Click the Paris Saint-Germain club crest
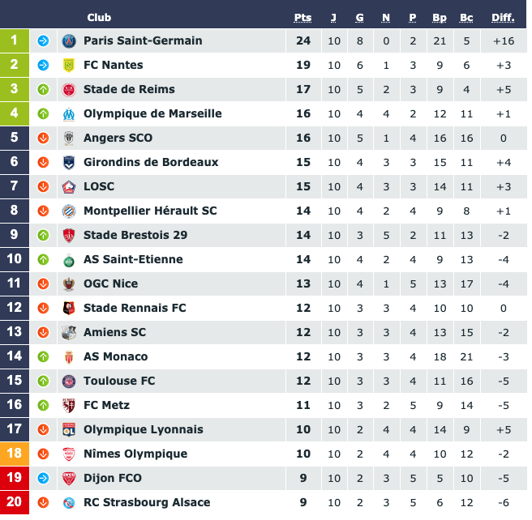Viewport: 532px width, 520px height. 69,41
